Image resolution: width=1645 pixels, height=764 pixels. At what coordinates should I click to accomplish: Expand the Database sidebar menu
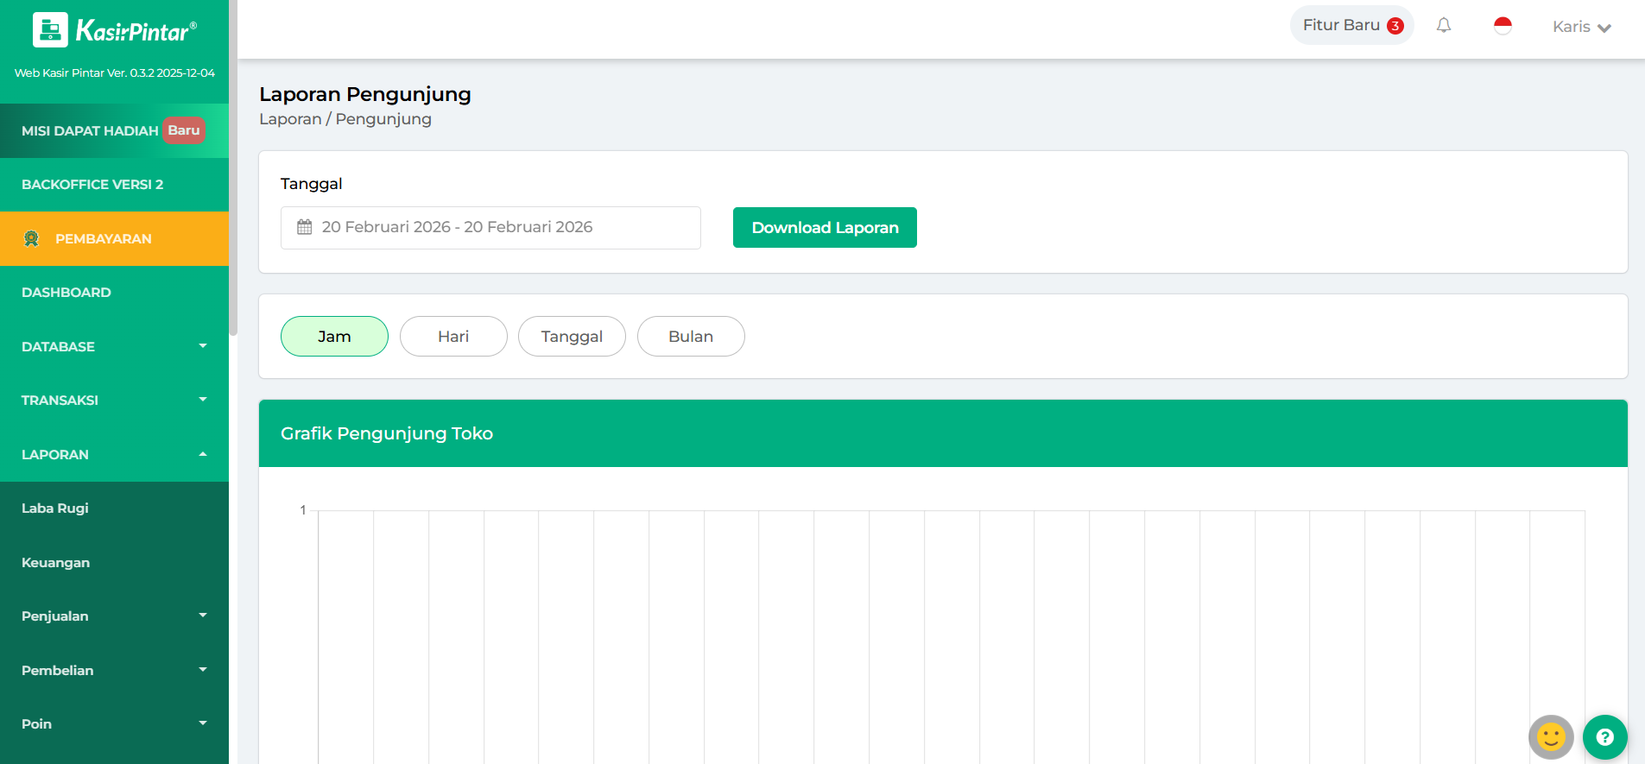(114, 347)
